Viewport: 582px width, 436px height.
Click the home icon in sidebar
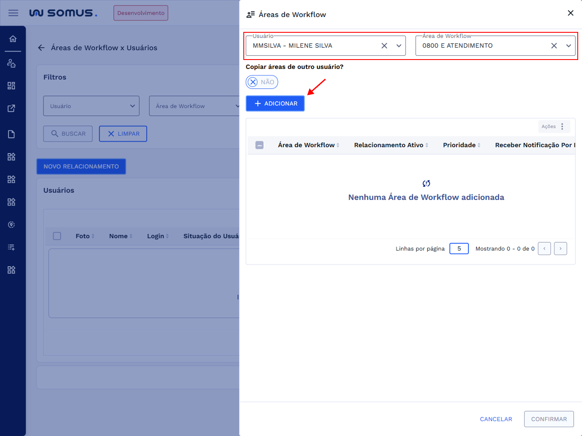[13, 39]
